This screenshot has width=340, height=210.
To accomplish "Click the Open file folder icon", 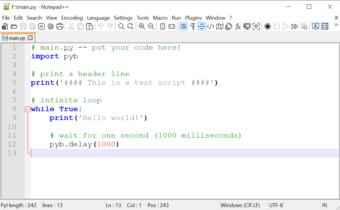I will point(14,27).
